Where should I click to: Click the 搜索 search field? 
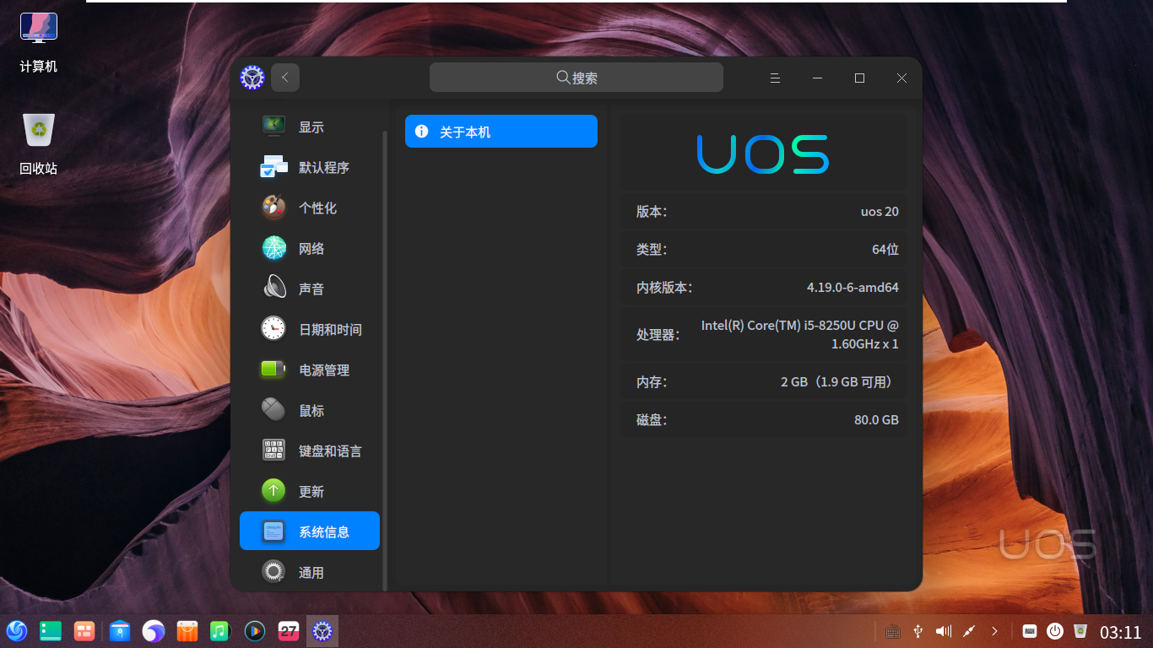click(576, 77)
